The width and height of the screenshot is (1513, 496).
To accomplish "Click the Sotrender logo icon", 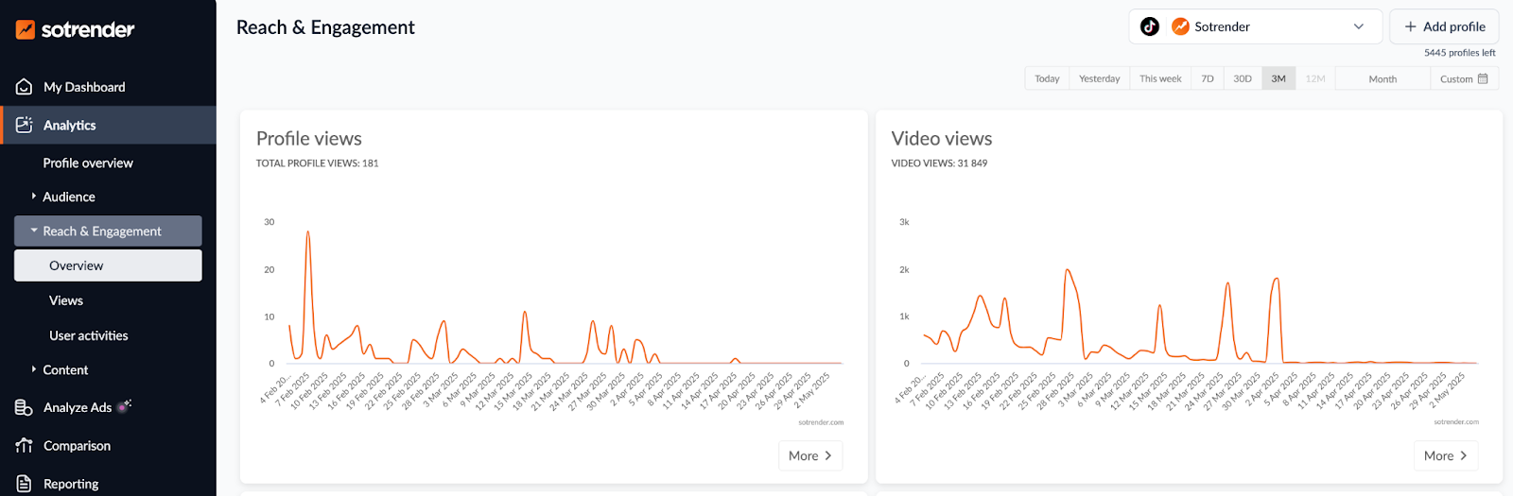I will 26,29.
